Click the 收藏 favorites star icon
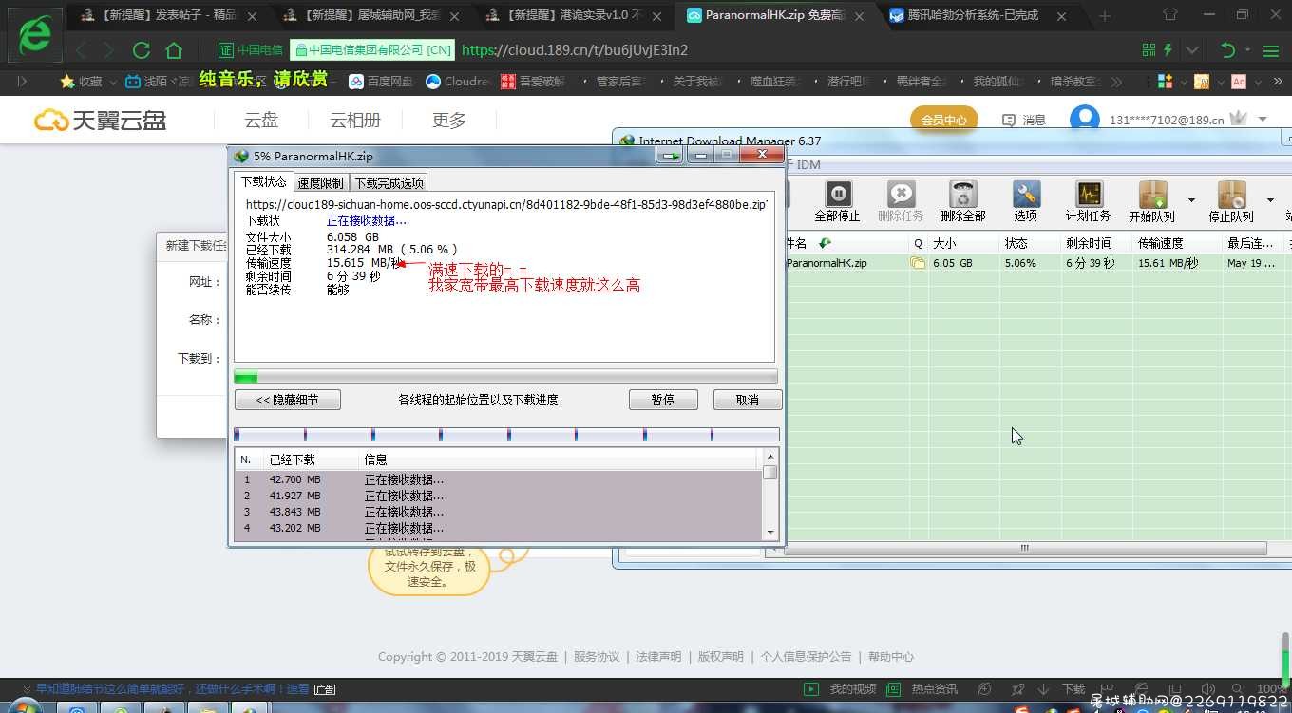Screen dimensions: 1292x713 click(67, 82)
